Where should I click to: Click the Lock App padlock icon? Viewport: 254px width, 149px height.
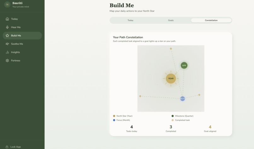7,147
